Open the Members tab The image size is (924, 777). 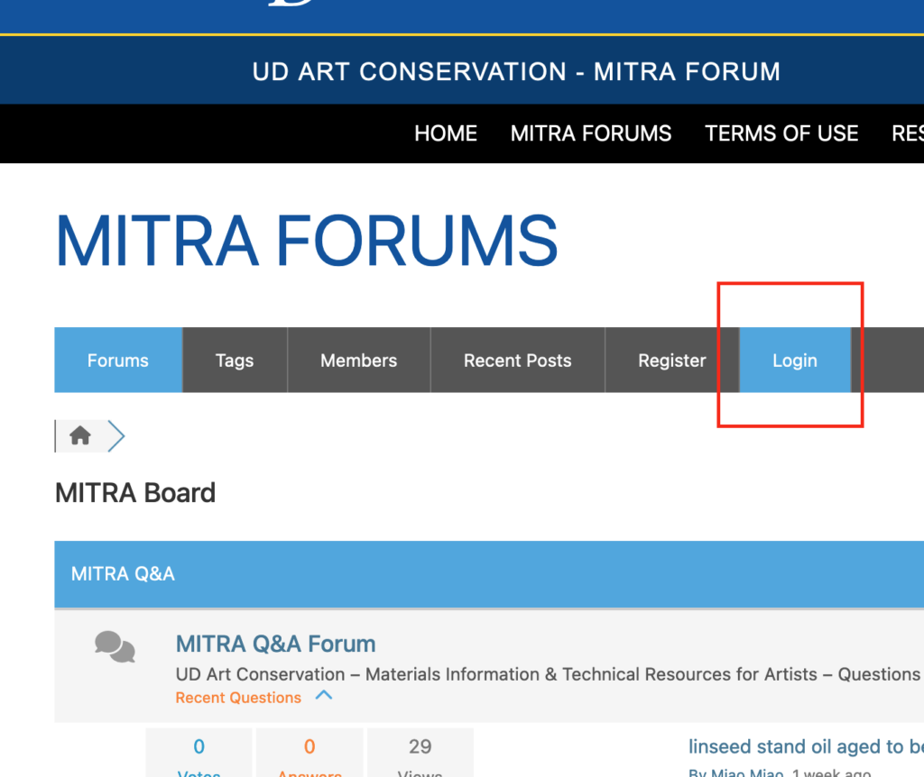tap(358, 361)
